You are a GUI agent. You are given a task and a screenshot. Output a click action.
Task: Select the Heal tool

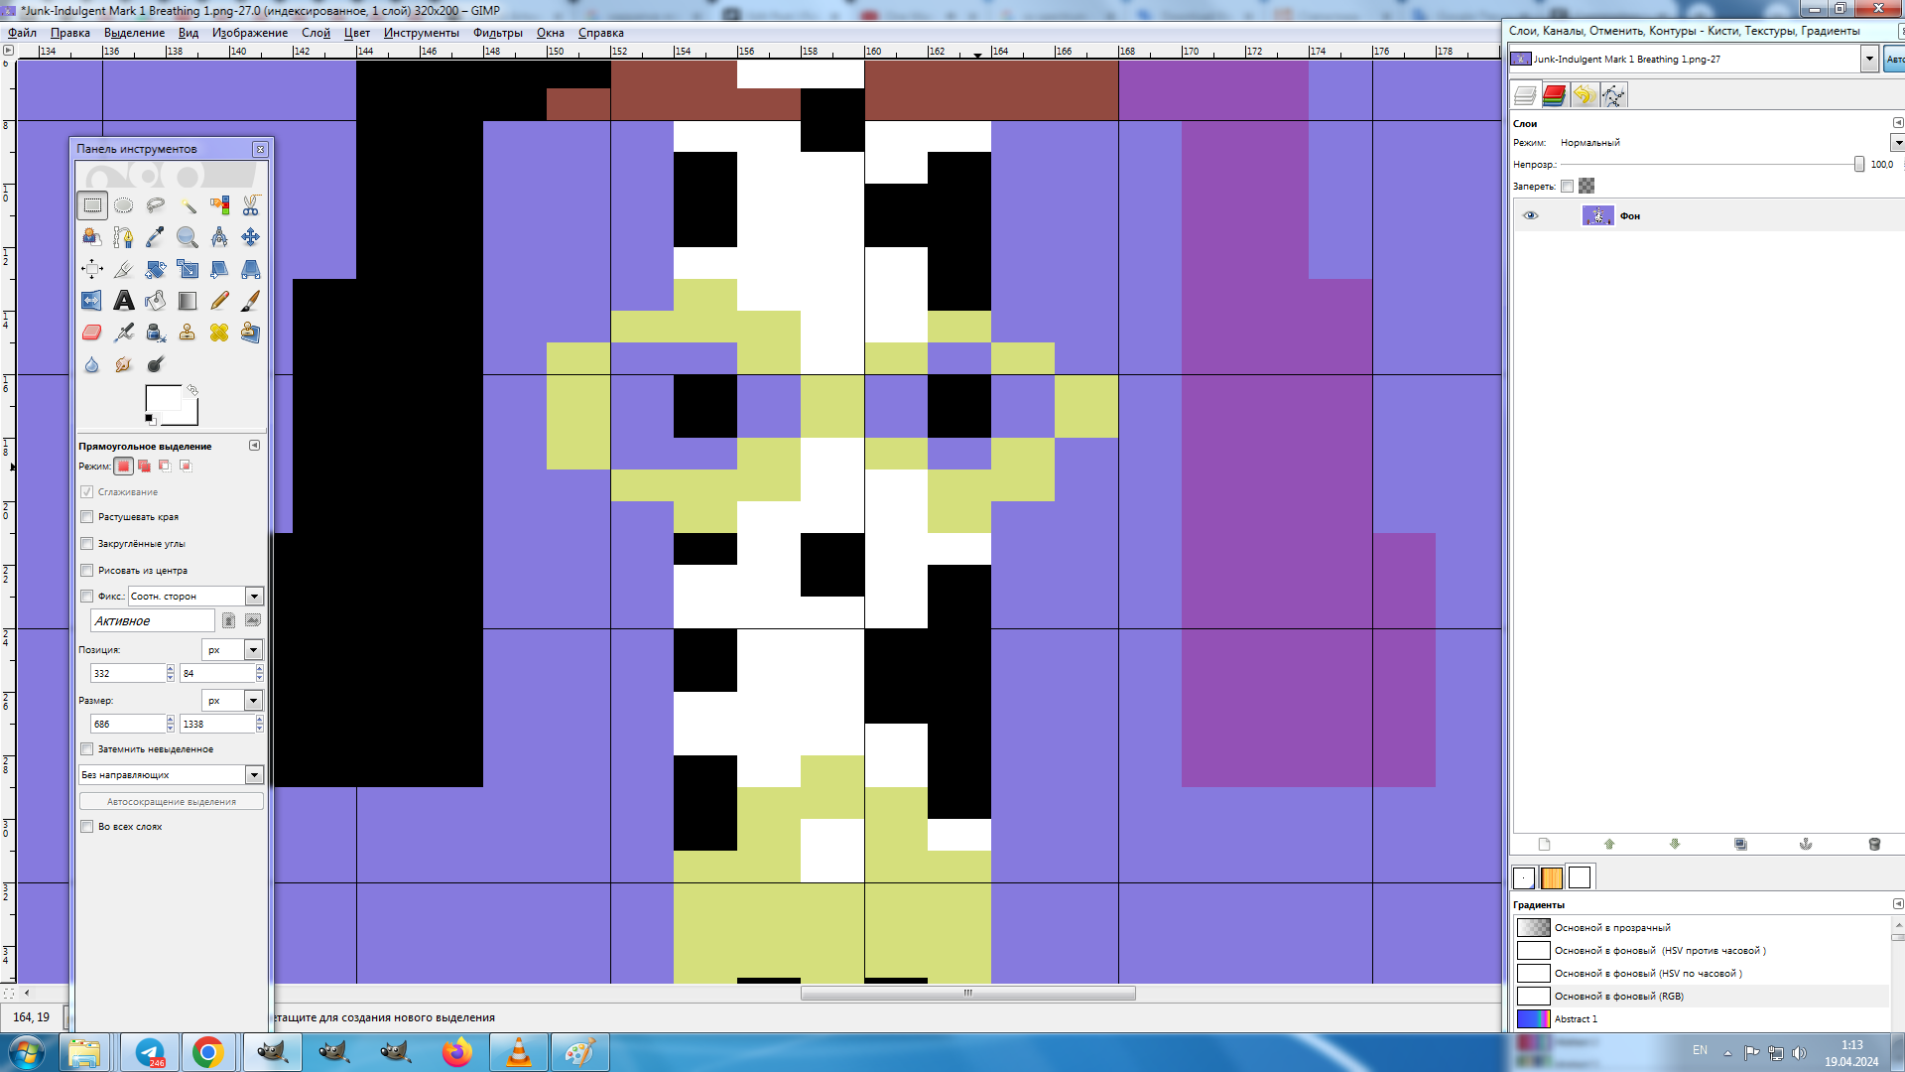pos(219,333)
